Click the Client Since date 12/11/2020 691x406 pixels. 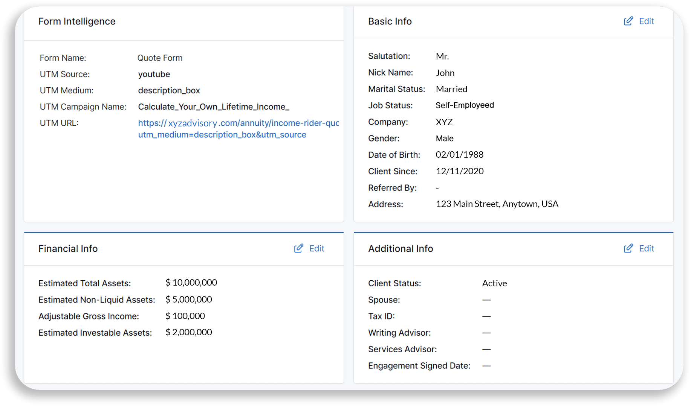[459, 171]
